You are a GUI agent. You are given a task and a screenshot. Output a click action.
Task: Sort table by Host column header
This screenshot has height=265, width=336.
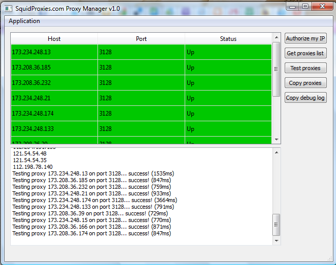click(54, 39)
